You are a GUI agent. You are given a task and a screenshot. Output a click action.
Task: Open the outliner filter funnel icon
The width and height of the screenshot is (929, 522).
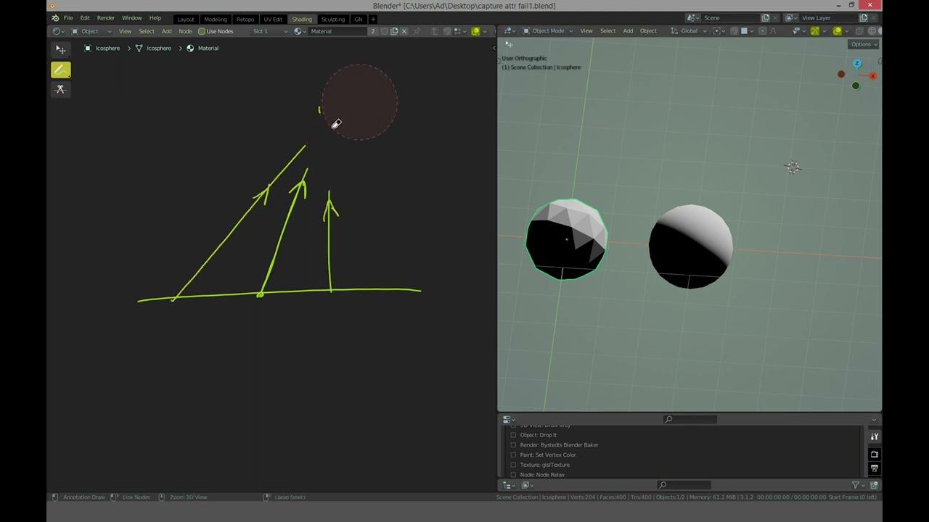coord(856,485)
